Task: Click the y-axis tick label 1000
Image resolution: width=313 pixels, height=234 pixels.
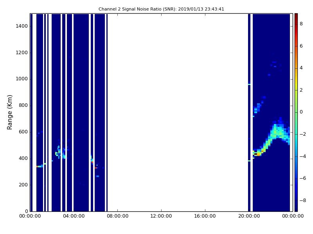Action: click(22, 79)
